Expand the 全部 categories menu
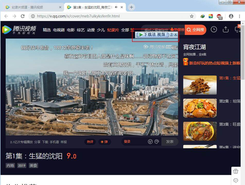The image size is (245, 185). coord(125,30)
